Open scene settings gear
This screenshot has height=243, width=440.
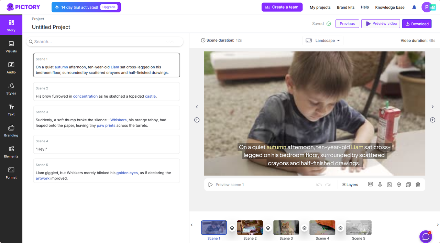point(399,185)
